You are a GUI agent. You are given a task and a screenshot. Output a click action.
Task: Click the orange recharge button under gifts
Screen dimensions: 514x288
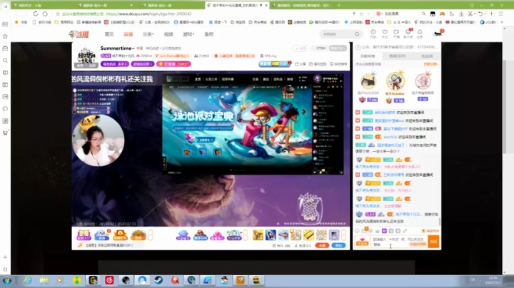[x=322, y=245]
